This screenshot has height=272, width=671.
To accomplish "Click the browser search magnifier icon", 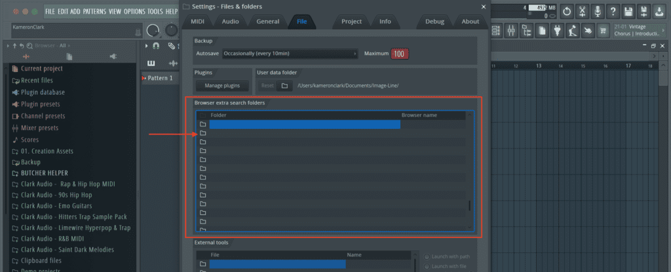I will [x=29, y=46].
